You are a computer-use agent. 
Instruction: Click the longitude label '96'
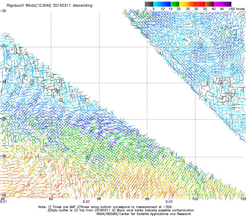[99, 199]
